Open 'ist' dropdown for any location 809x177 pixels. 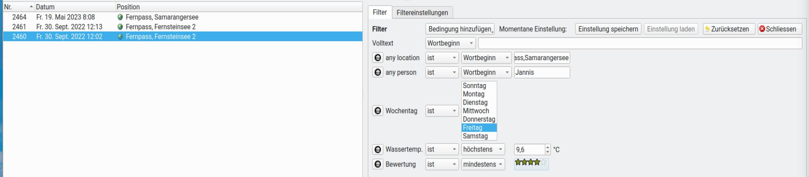(442, 58)
